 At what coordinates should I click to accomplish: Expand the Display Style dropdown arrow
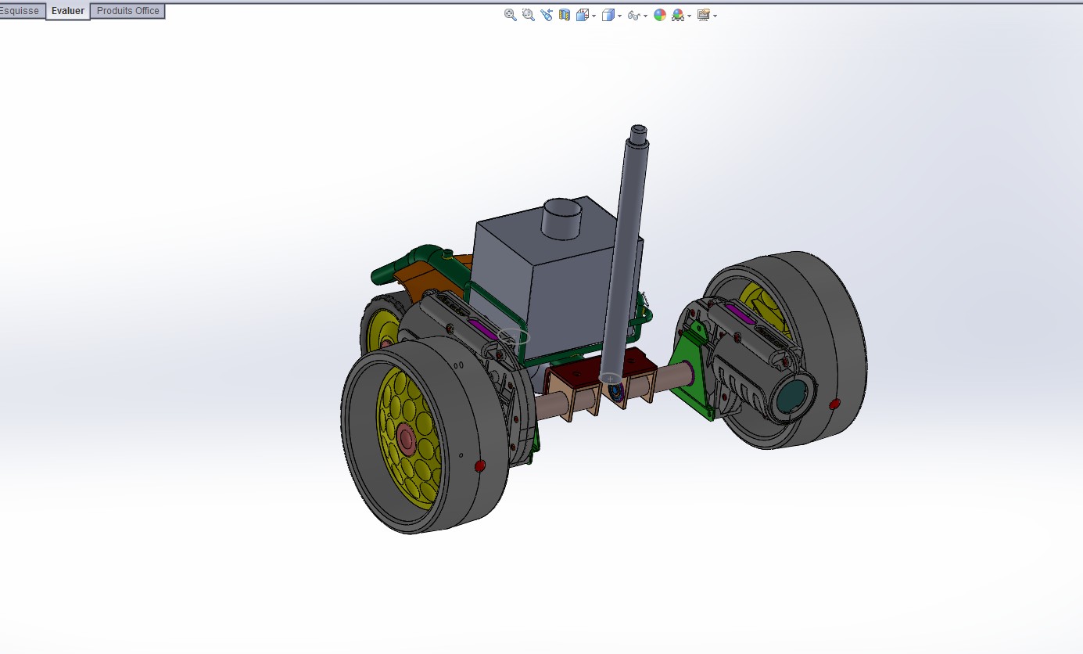[x=619, y=16]
